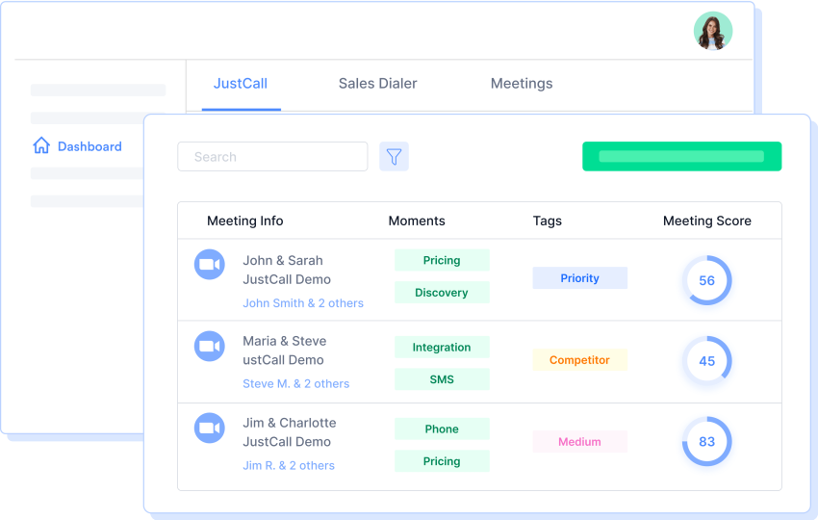Switch to the JustCall tab

(x=241, y=84)
